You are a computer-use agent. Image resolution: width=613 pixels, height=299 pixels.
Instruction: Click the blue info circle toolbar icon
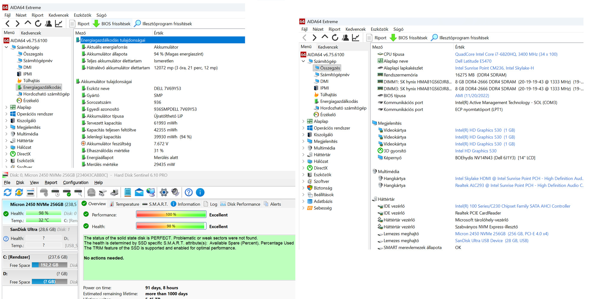coord(200,192)
